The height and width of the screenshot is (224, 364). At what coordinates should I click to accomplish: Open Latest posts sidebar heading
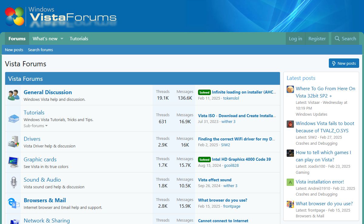point(301,78)
